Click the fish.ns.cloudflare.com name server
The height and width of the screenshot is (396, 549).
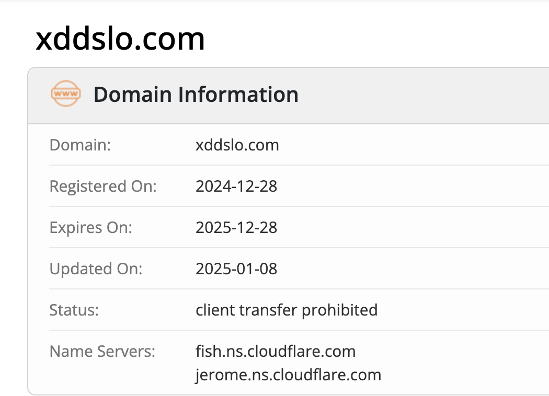click(276, 351)
